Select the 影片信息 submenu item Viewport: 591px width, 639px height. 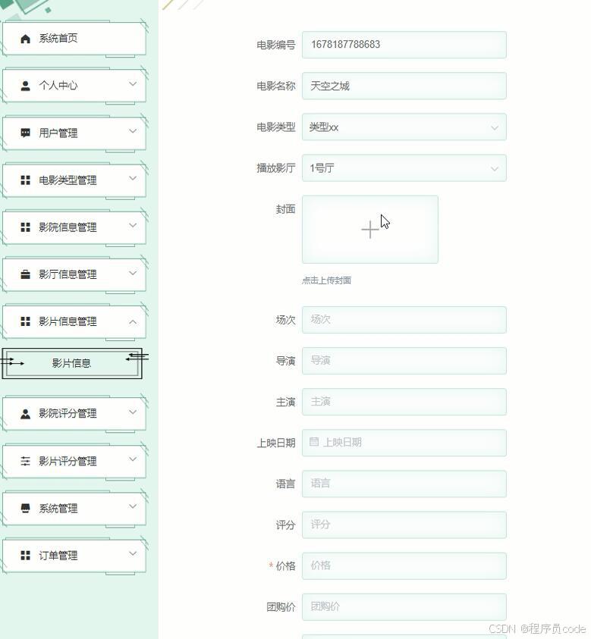click(x=74, y=362)
